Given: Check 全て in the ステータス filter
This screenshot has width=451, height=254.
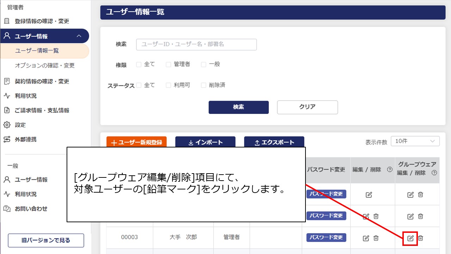Looking at the screenshot, I should tap(139, 85).
